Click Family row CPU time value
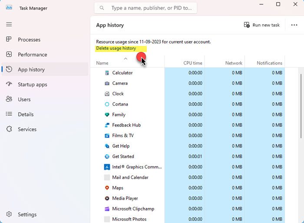Screen dimensions: 304x223 point(195,115)
